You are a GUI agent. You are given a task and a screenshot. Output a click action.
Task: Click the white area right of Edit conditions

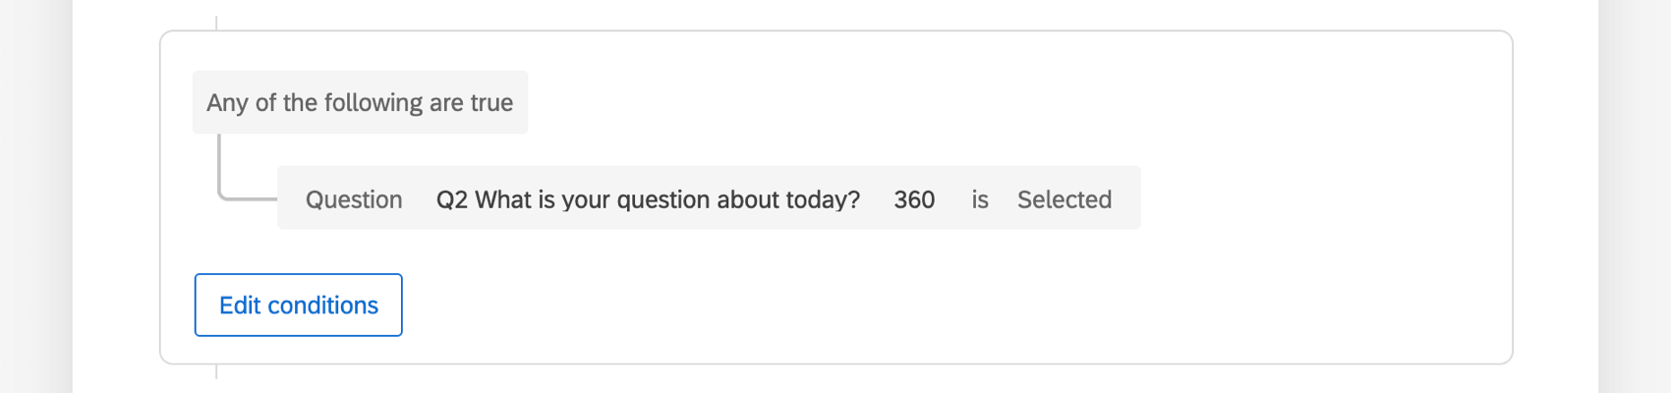point(786,305)
